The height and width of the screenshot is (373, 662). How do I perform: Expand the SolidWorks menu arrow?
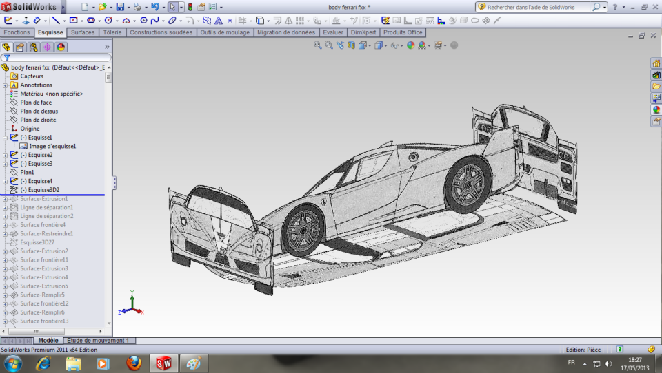[x=63, y=7]
